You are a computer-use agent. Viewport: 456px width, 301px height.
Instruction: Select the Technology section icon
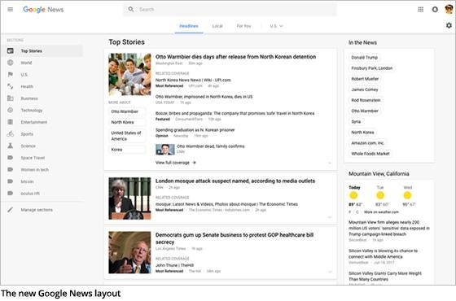10,110
